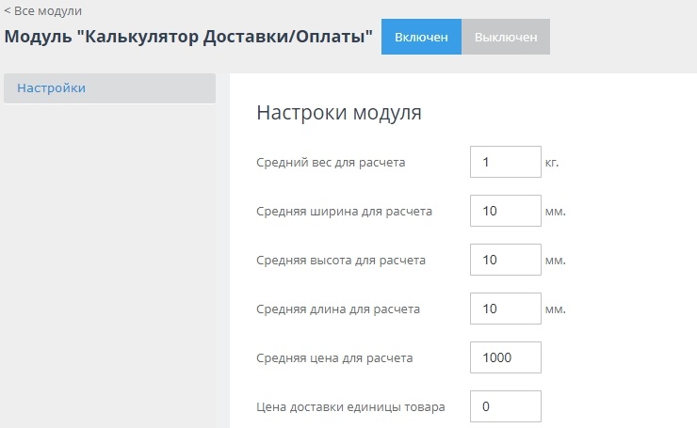Click the 'Цена доставки единицы товара' label
Viewport: 697px width, 428px height.
coord(350,407)
